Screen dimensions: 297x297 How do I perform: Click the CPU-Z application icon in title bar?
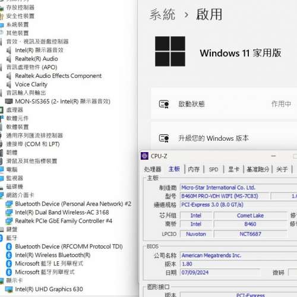(x=144, y=156)
